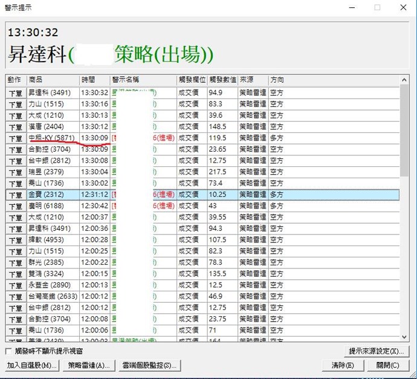Click 下單 for 台灣高鐵 (2633)
The width and height of the screenshot is (417, 379).
click(15, 296)
